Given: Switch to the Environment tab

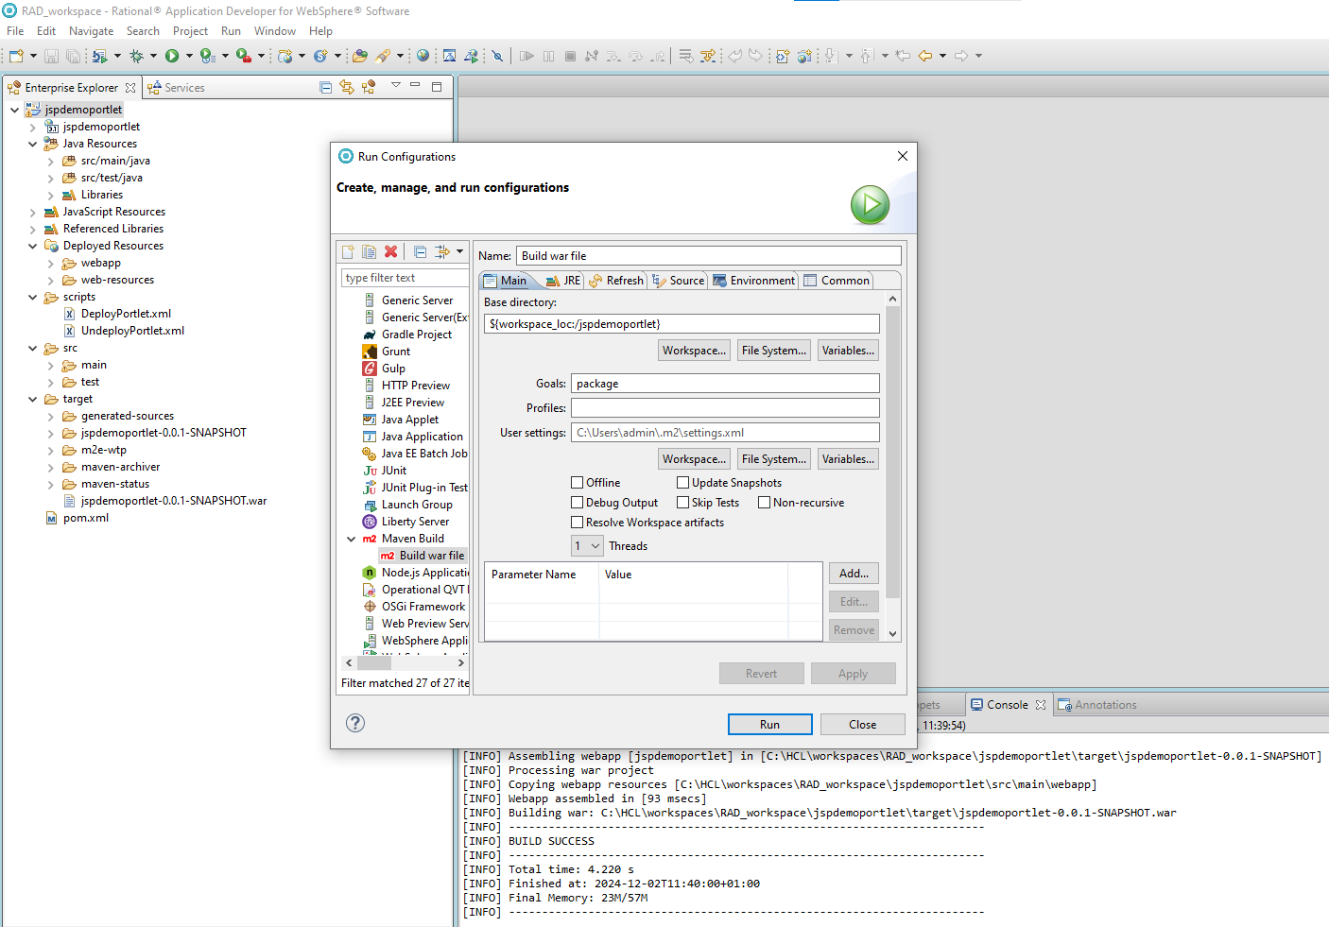Looking at the screenshot, I should tap(754, 281).
